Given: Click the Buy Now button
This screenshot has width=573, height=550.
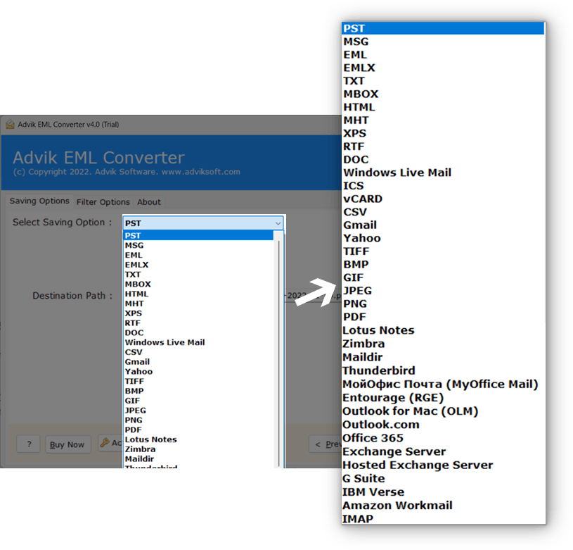Looking at the screenshot, I should click(x=67, y=444).
